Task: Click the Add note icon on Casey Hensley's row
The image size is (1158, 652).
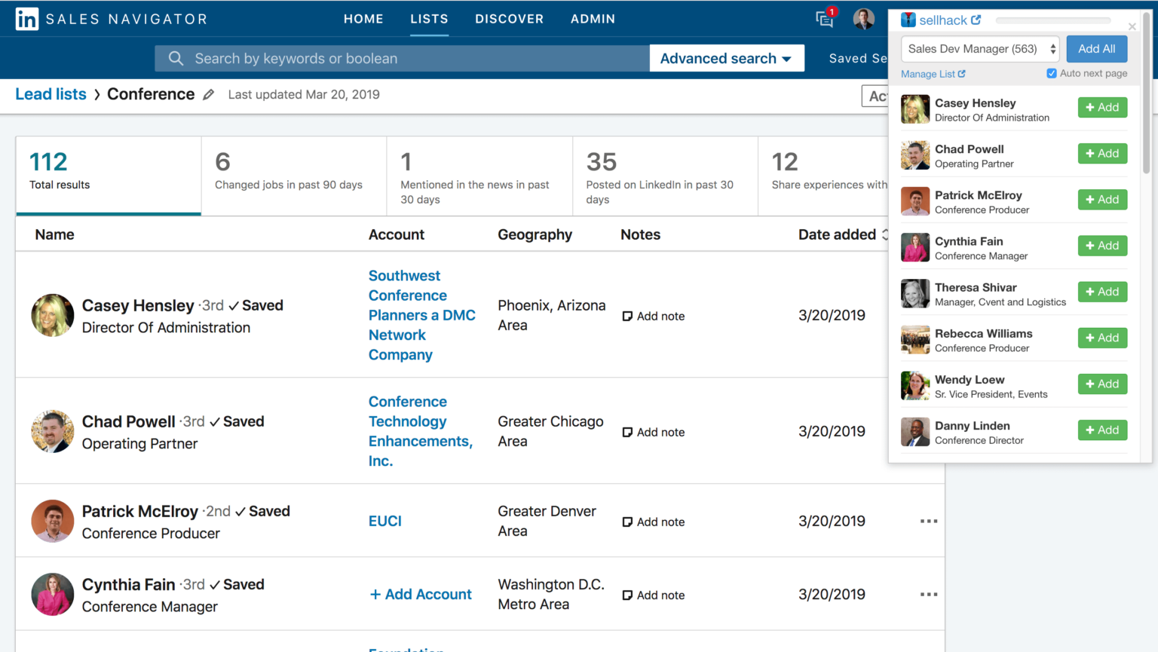Action: click(627, 316)
